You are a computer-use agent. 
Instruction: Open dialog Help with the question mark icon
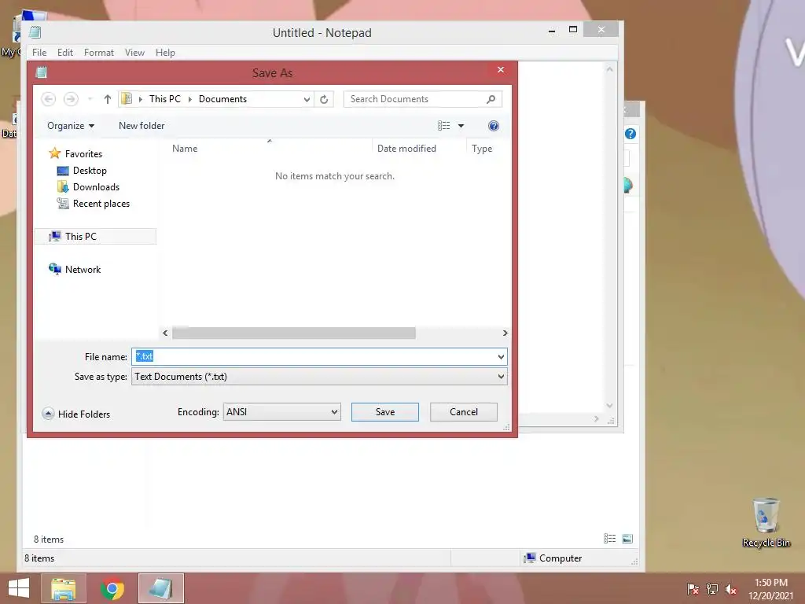pyautogui.click(x=494, y=126)
